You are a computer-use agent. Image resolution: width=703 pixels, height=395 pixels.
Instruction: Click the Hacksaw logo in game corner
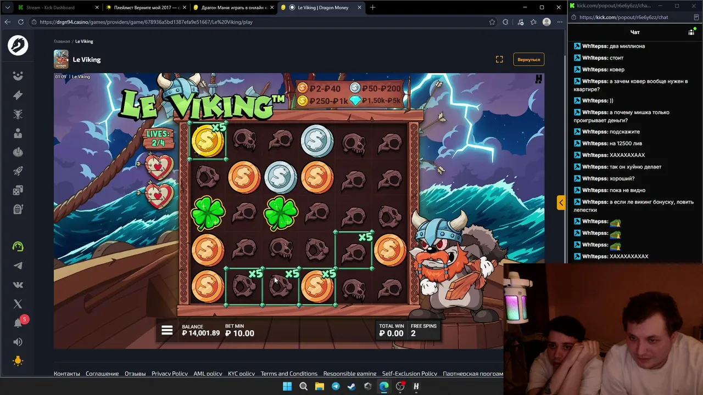pyautogui.click(x=539, y=79)
